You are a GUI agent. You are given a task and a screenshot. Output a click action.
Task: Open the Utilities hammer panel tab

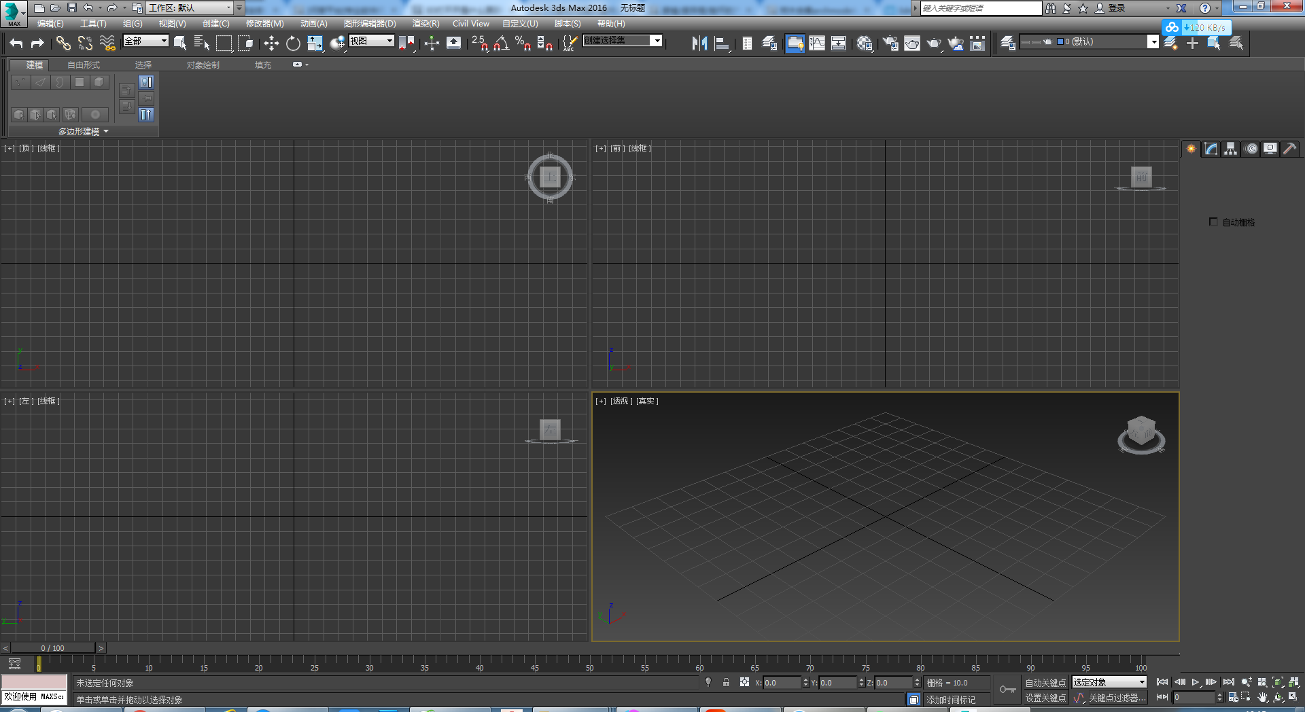click(x=1290, y=149)
